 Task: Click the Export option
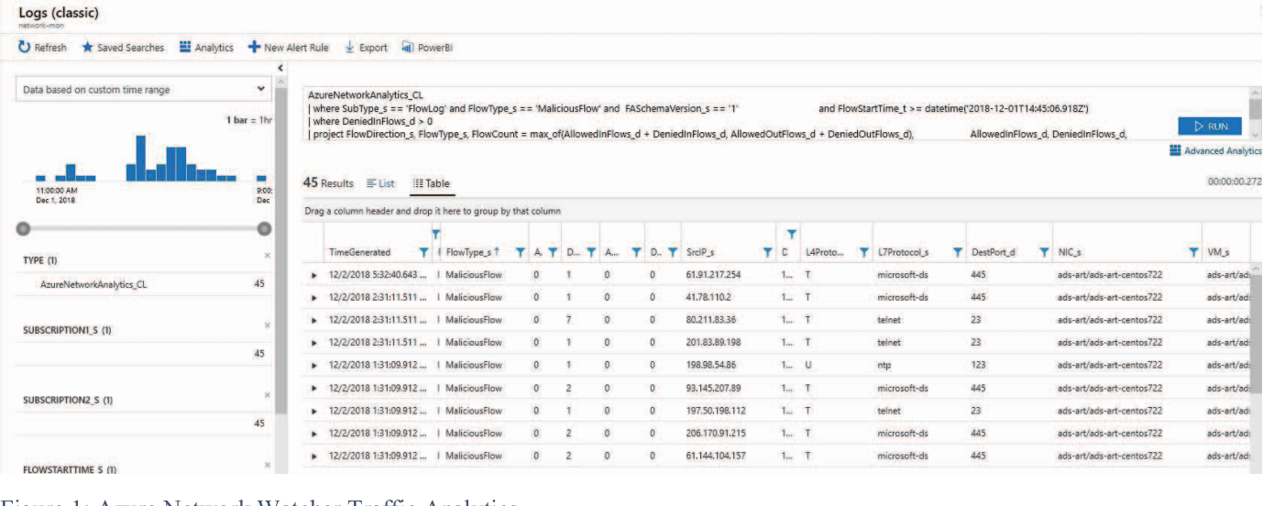367,48
